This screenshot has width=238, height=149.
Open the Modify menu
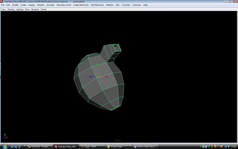(x=15, y=5)
